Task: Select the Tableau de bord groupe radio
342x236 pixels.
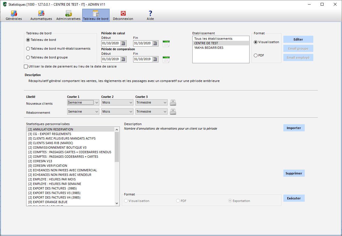Action: (28, 58)
